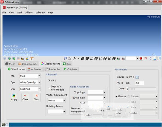Select the ActranVI [ACTRAN] window tab
Screen dimensions: 162x127
pos(15,7)
